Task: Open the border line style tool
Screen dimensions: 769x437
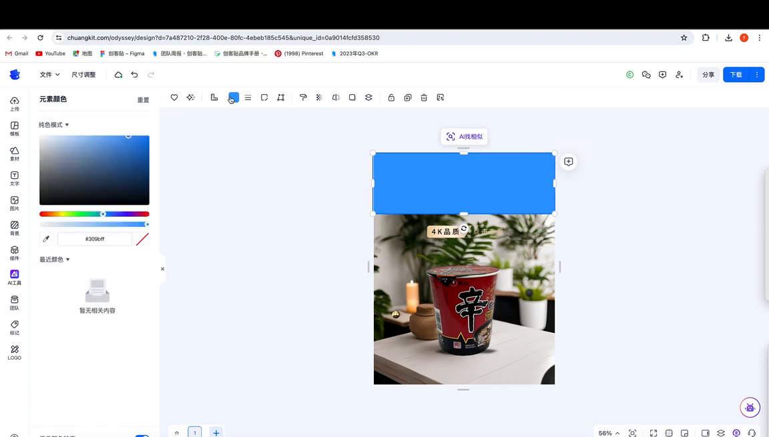Action: [248, 97]
